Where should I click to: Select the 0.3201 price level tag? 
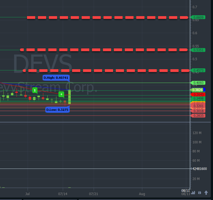click(x=198, y=106)
